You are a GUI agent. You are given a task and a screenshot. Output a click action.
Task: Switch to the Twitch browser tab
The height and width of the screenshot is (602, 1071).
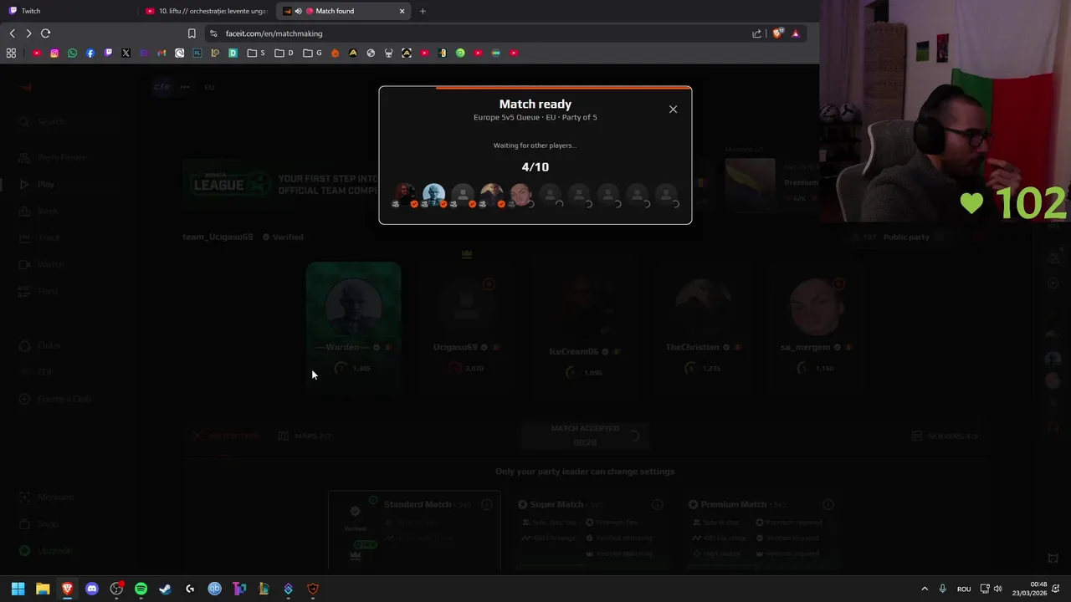pyautogui.click(x=69, y=11)
